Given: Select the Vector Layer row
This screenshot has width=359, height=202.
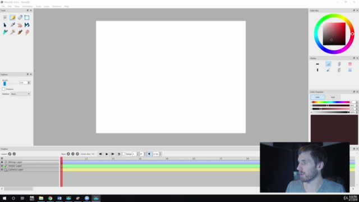Looking at the screenshot, I should pyautogui.click(x=30, y=166).
